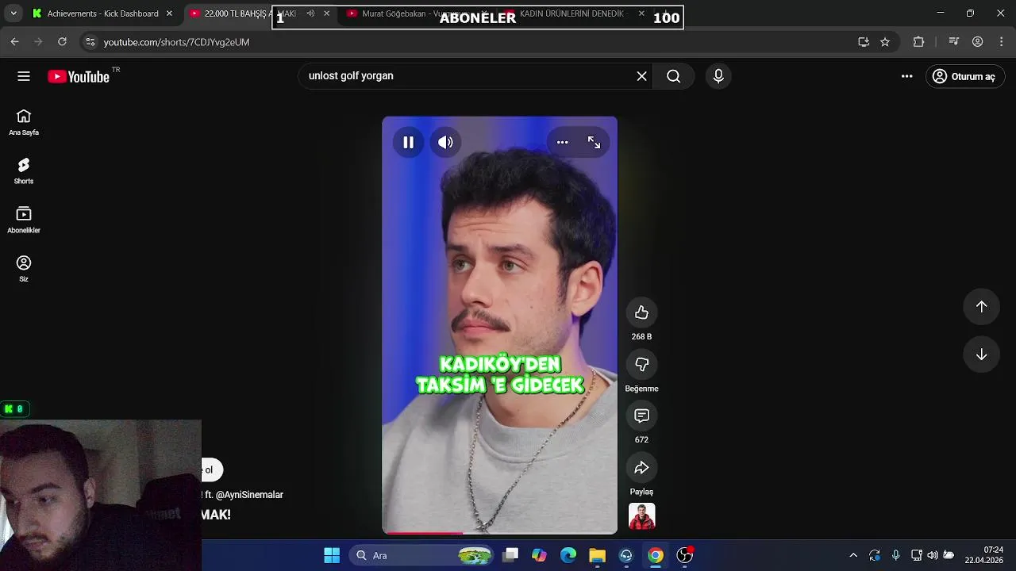The height and width of the screenshot is (571, 1016).
Task: Start voice search with the microphone
Action: 718,76
